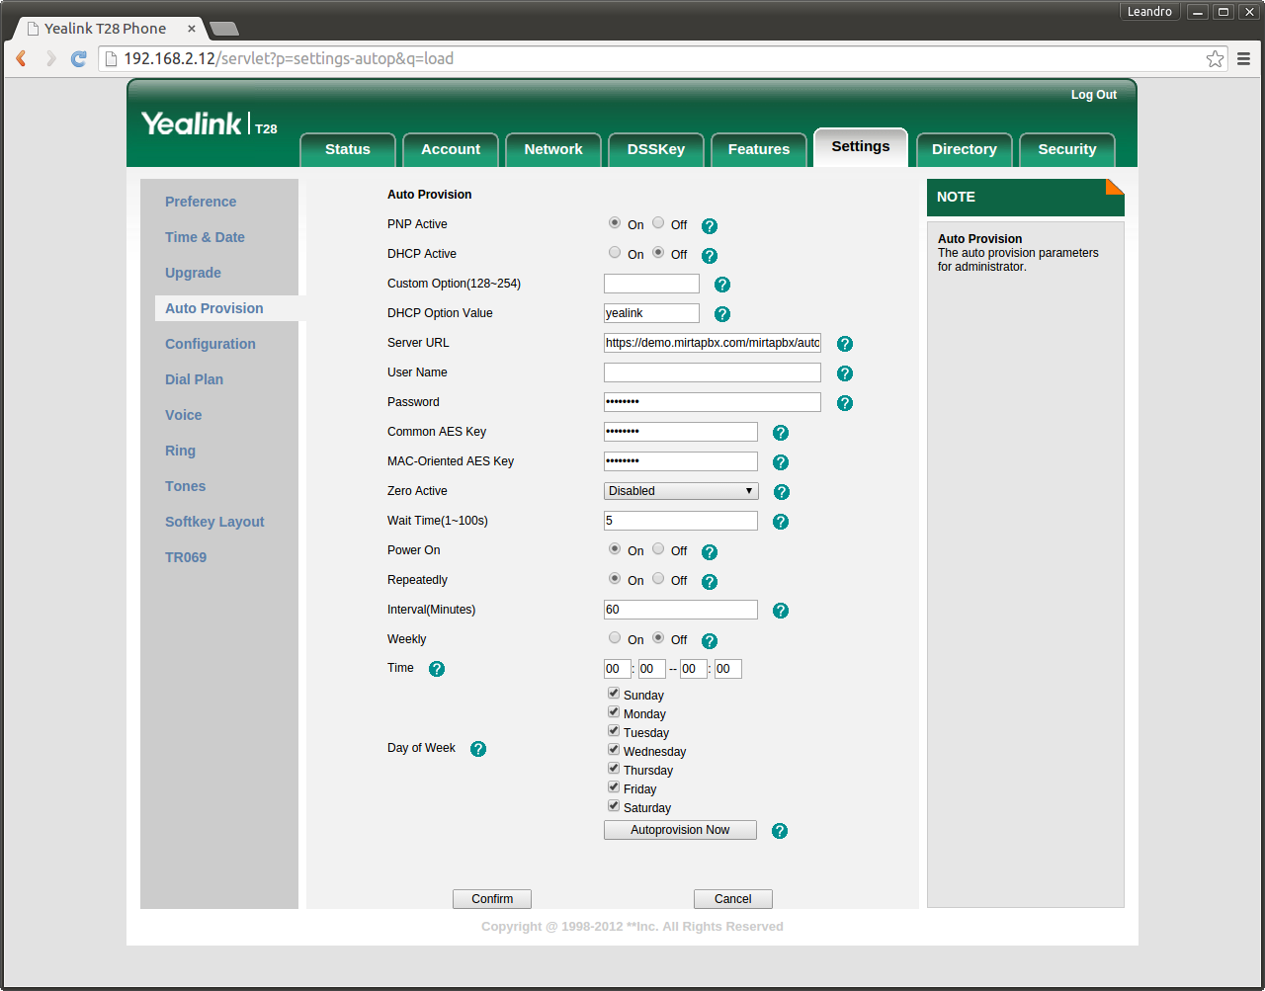This screenshot has height=991, width=1265.
Task: Open help for Common AES Key
Action: (780, 433)
